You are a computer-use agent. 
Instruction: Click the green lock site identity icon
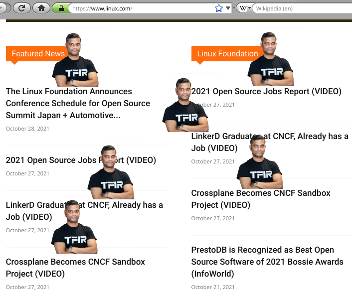[61, 8]
